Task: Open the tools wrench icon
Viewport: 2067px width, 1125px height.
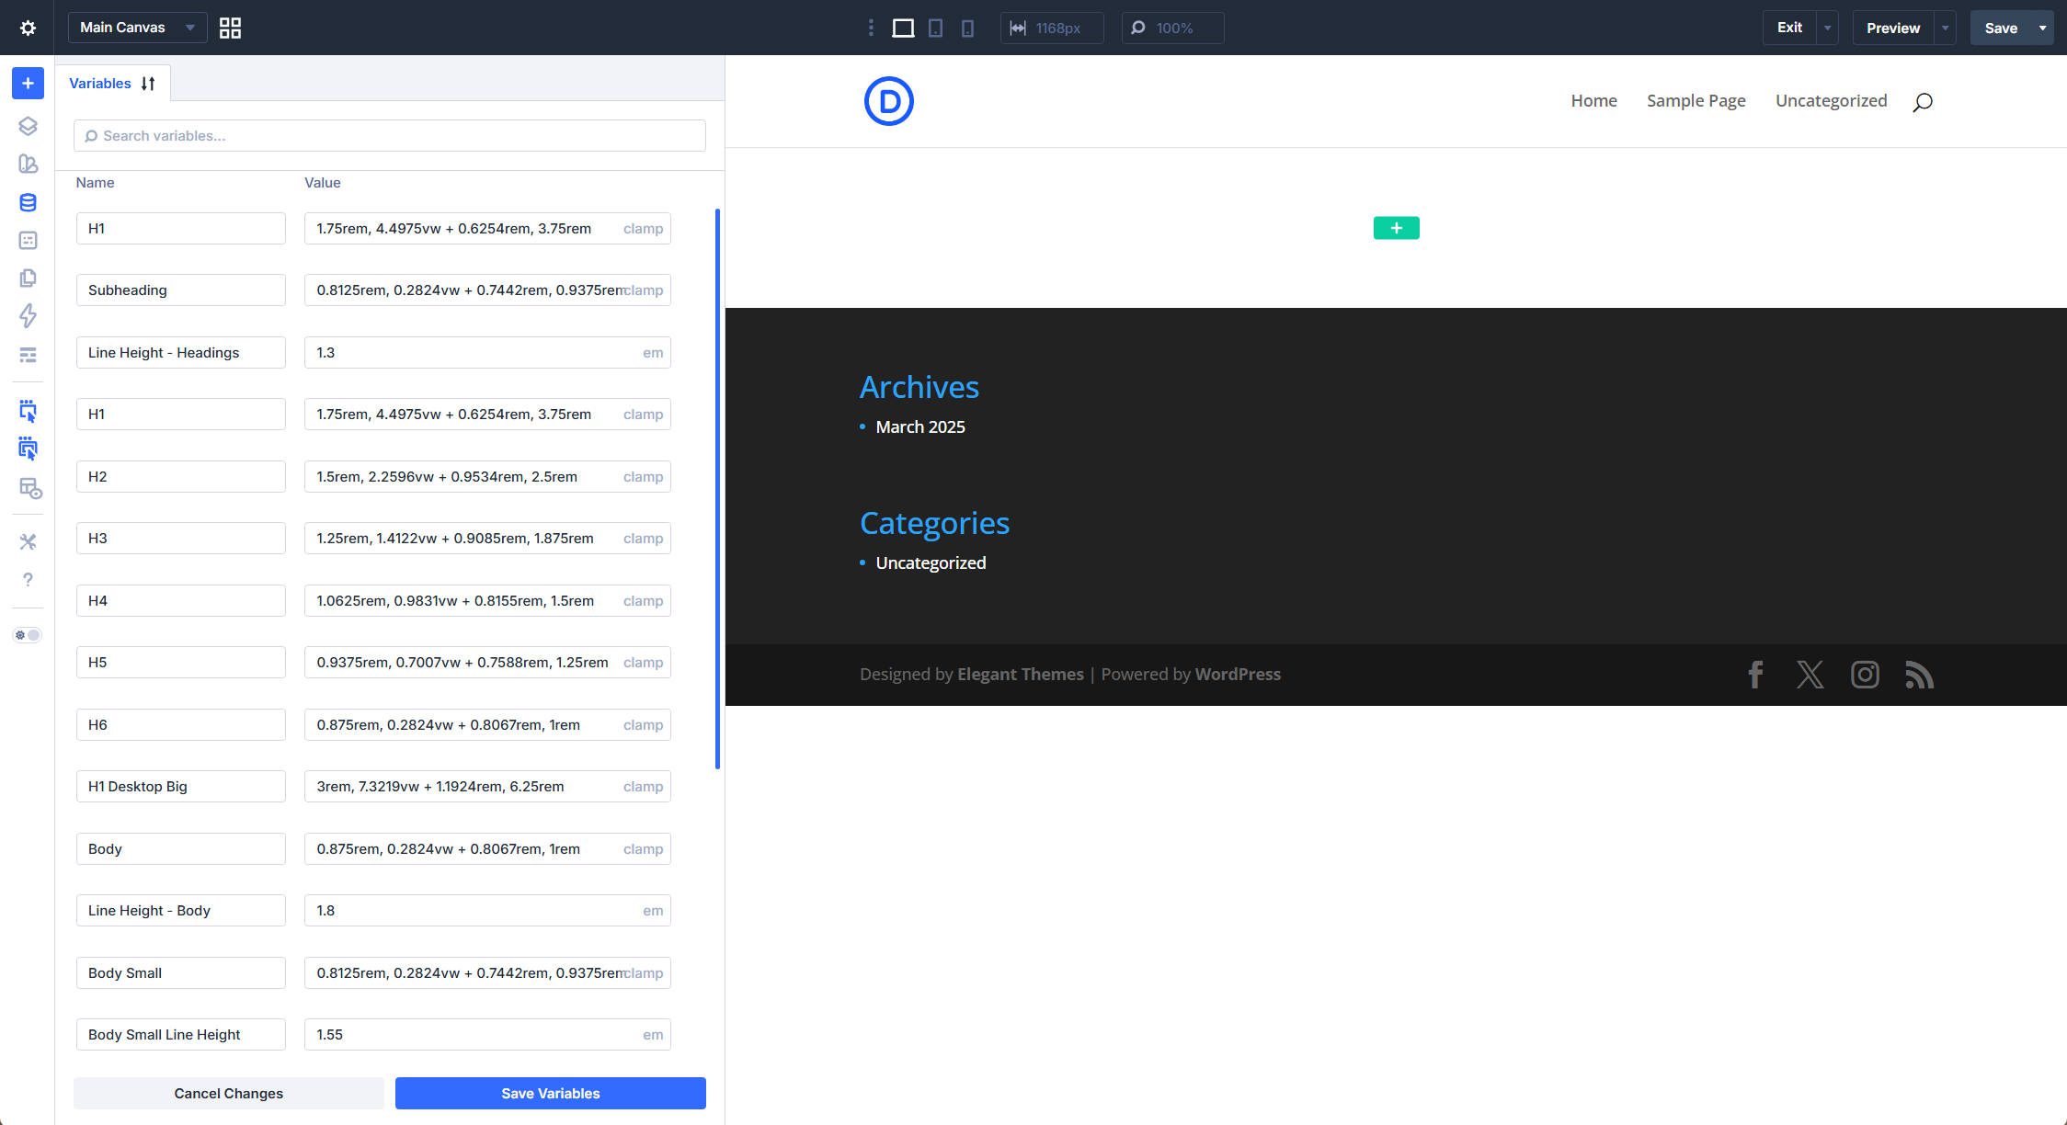Action: coord(28,541)
